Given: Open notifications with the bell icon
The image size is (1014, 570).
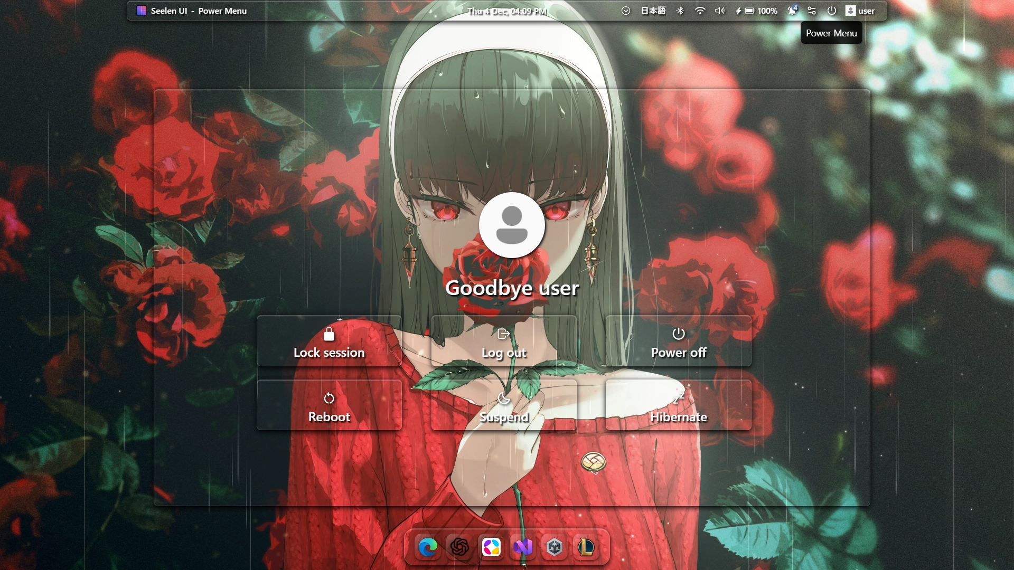Looking at the screenshot, I should 791,10.
